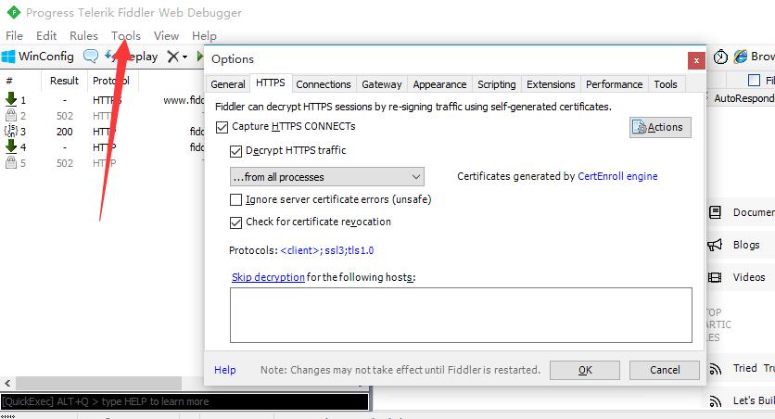Click the Actions button certificate icon

pos(640,127)
